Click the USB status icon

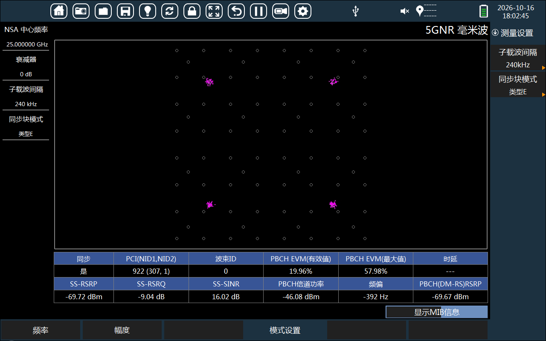356,11
